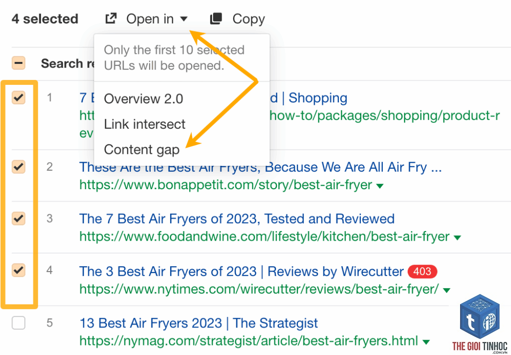
Task: Expand the bonappetit.com URL dropdown arrow
Action: coord(380,186)
